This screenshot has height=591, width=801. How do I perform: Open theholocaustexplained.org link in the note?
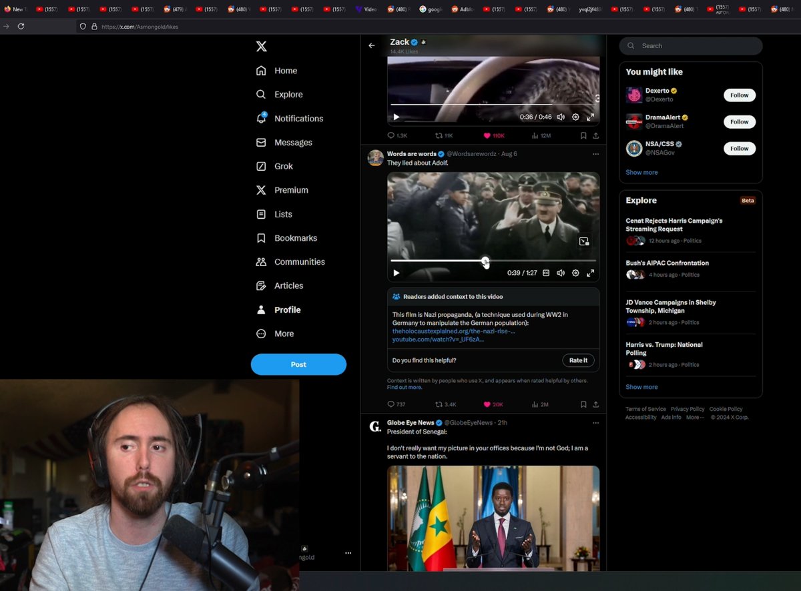click(453, 331)
